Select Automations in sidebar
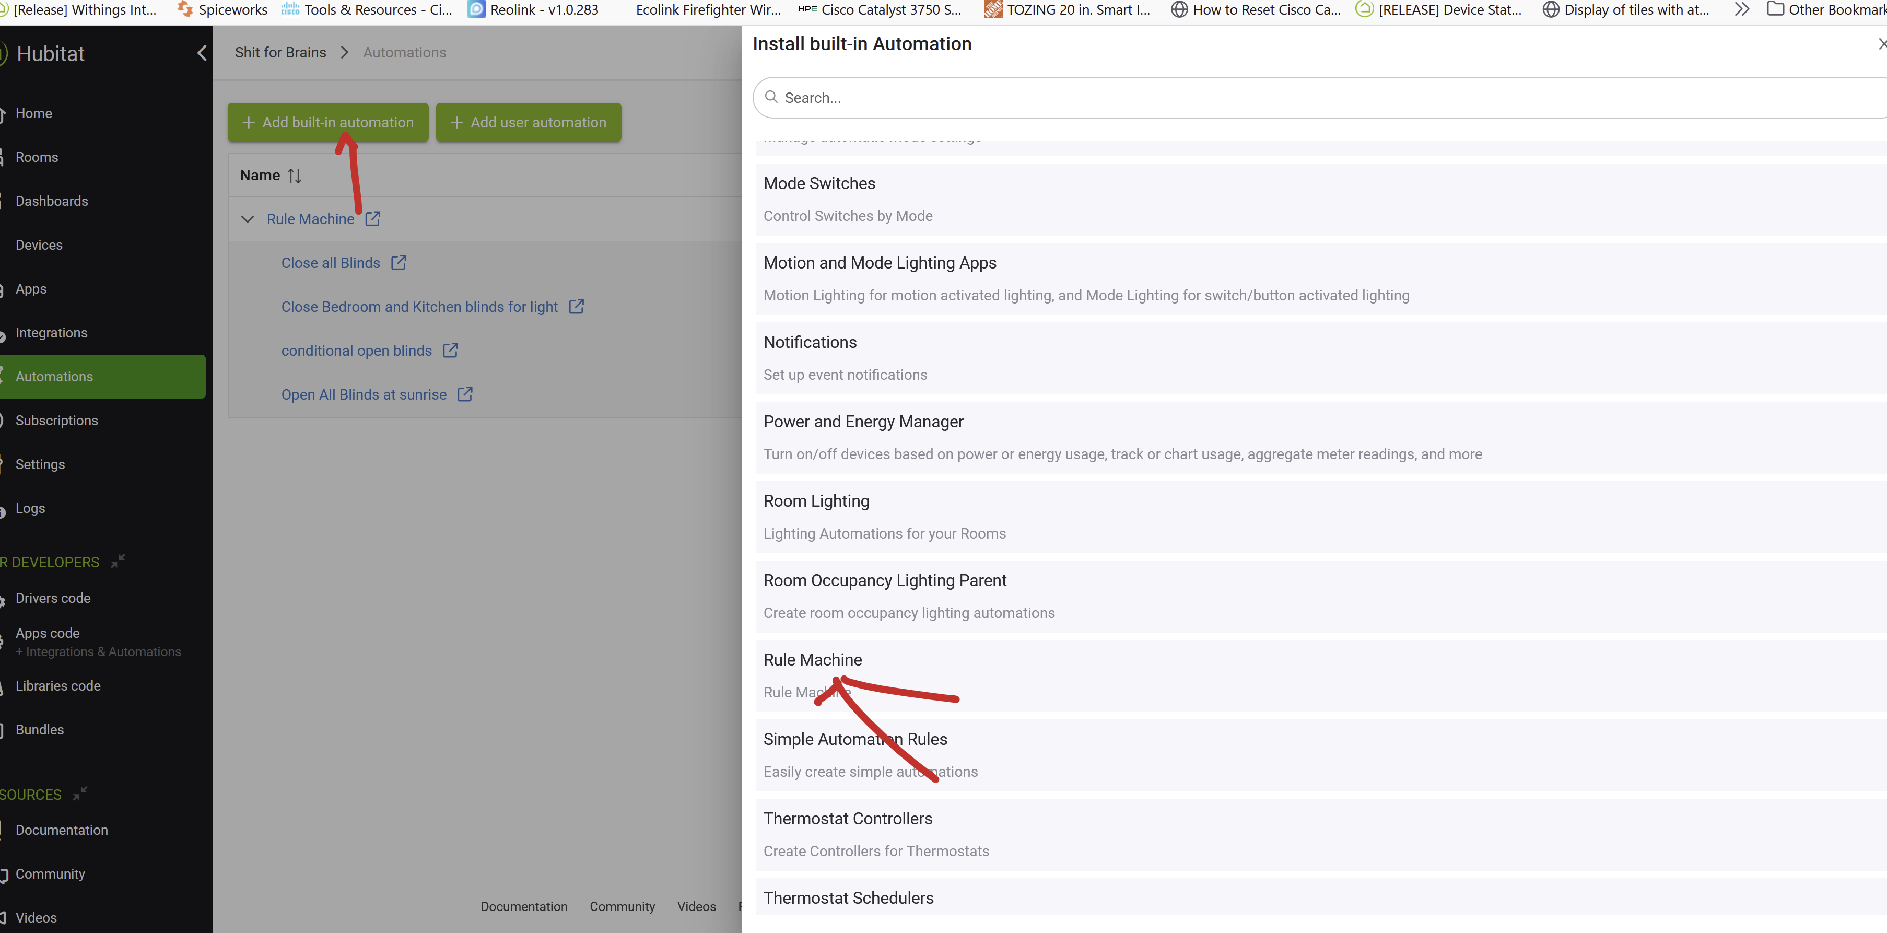Image resolution: width=1887 pixels, height=933 pixels. coord(102,377)
